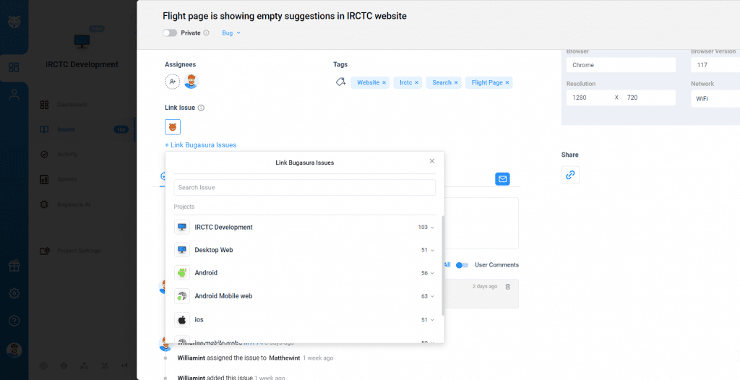Click the Chrome browser field
This screenshot has height=380, width=740.
tap(621, 65)
